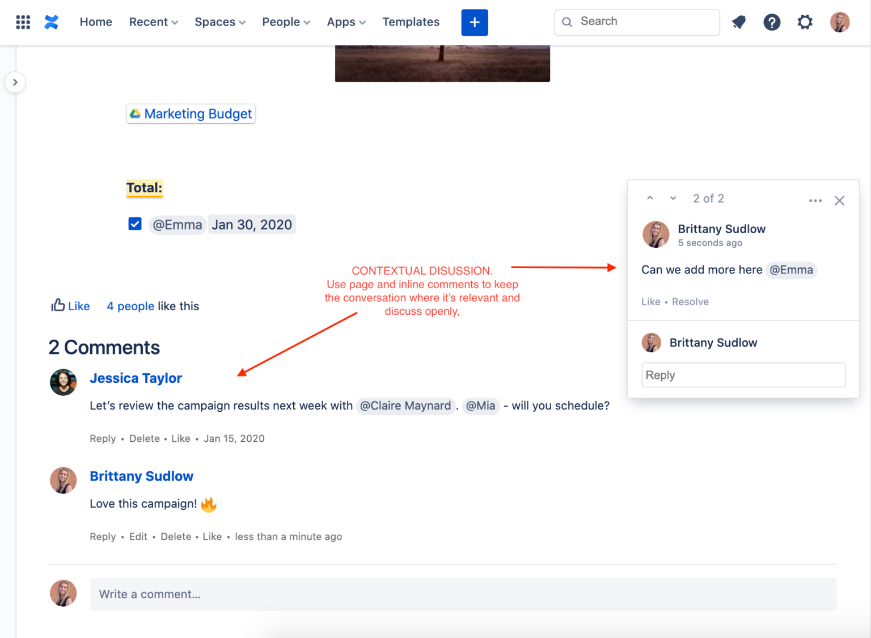This screenshot has width=871, height=638.
Task: Click your profile avatar
Action: click(839, 22)
